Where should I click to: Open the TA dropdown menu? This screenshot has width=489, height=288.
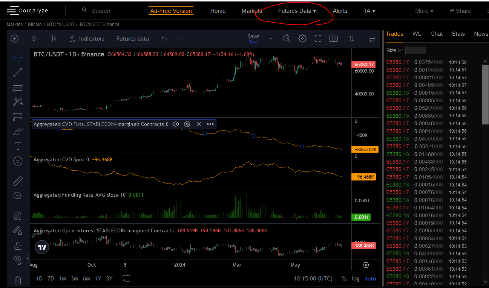(x=369, y=11)
